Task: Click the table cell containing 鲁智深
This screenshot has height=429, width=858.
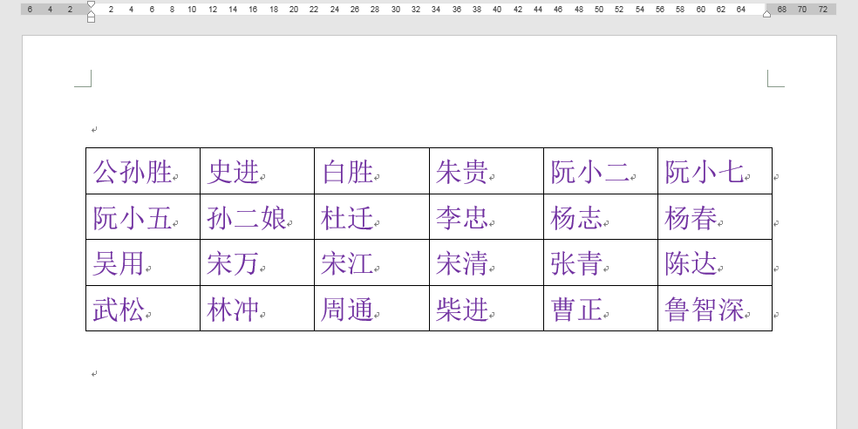Action: (715, 308)
